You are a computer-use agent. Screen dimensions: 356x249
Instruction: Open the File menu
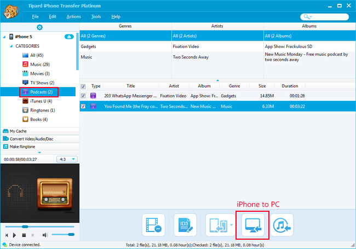pyautogui.click(x=35, y=16)
